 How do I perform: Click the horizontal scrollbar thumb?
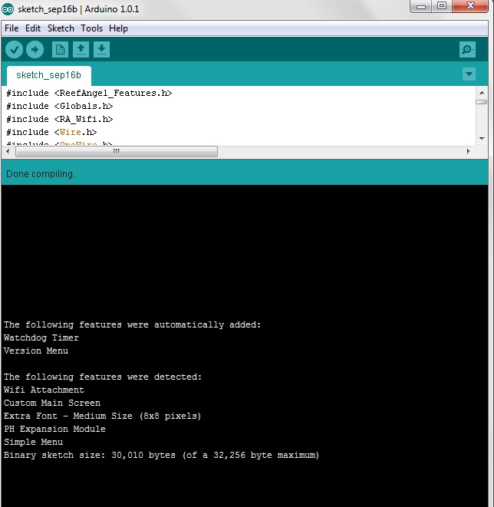pyautogui.click(x=117, y=151)
